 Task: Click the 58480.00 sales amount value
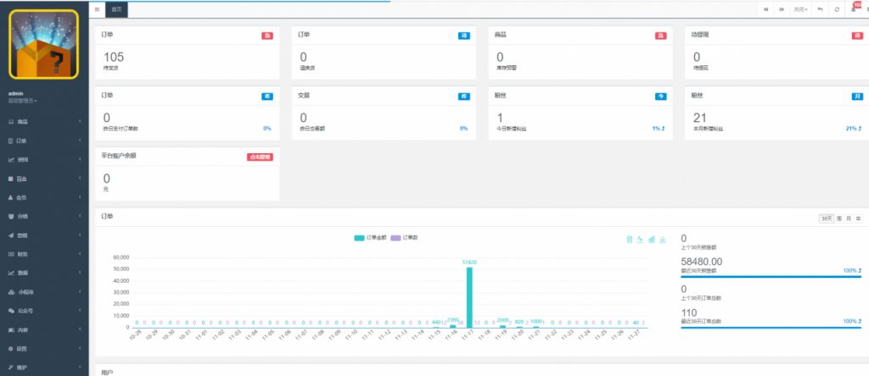[x=702, y=261]
